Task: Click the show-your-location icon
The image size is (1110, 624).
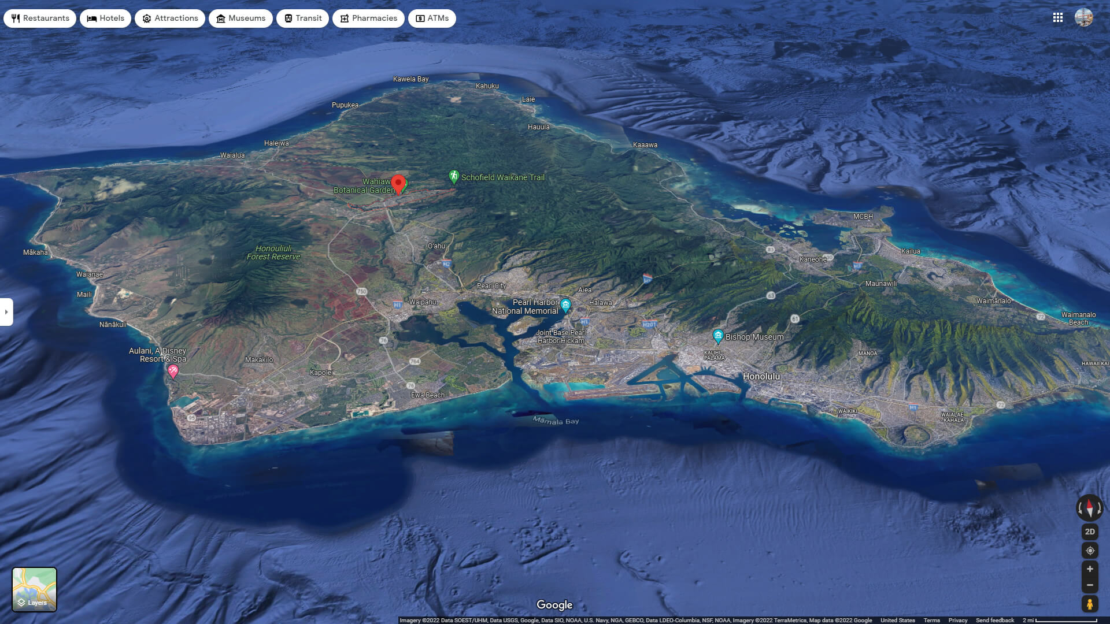Action: coord(1089,550)
